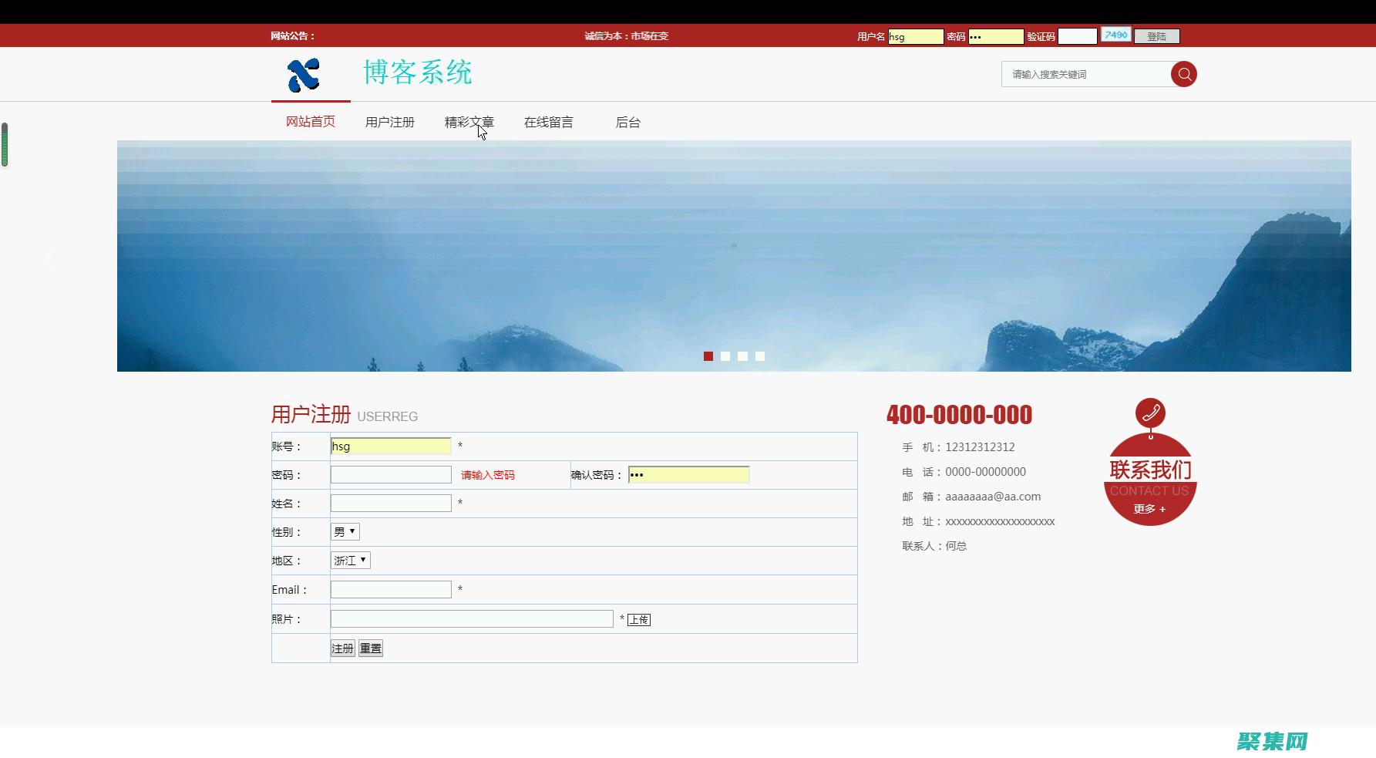Select the second carousel indicator dot
1376x758 pixels.
725,356
